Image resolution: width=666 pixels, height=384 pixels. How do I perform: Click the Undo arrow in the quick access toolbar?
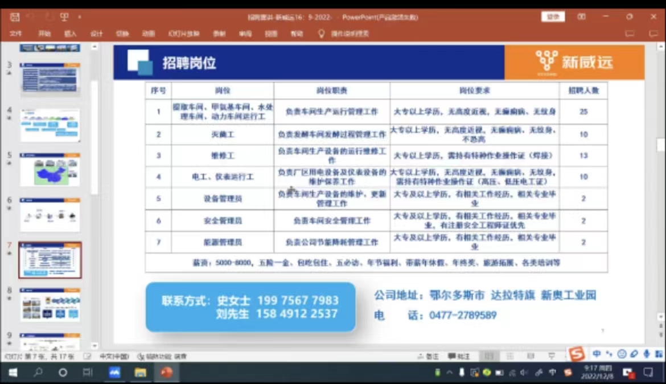point(31,17)
